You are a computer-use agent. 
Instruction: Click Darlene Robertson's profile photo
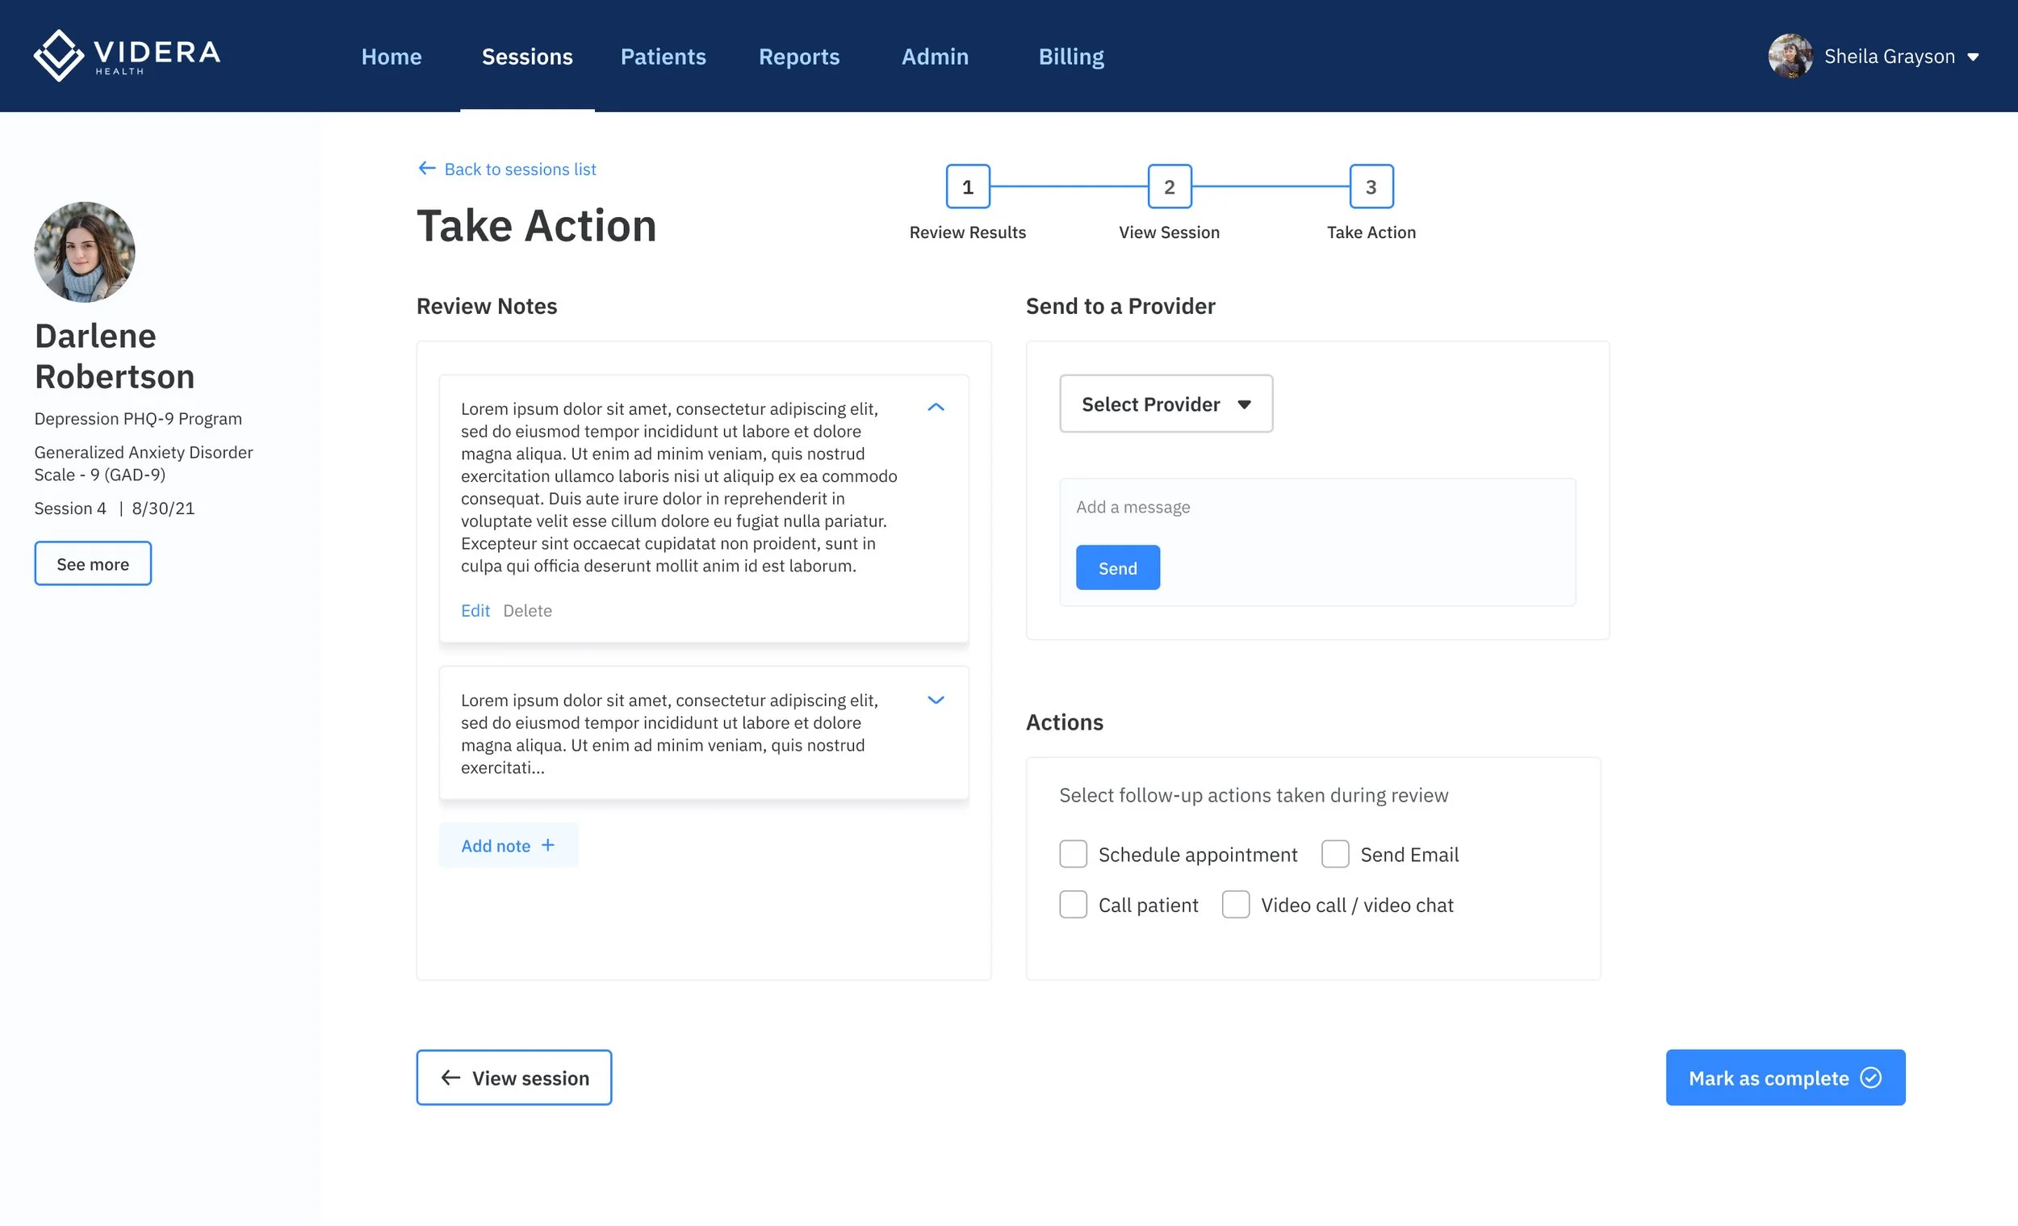(85, 252)
